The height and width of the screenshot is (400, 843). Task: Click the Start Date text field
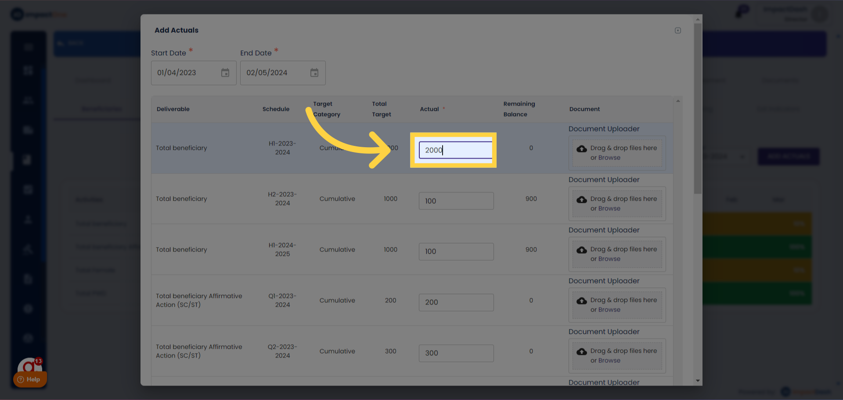coord(184,73)
